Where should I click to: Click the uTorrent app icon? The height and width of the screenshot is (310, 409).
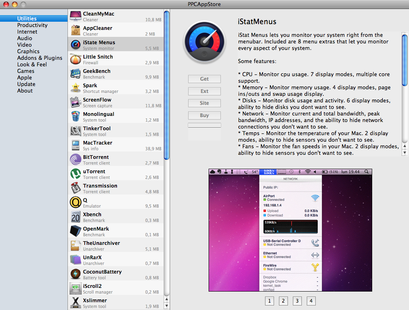coord(76,174)
